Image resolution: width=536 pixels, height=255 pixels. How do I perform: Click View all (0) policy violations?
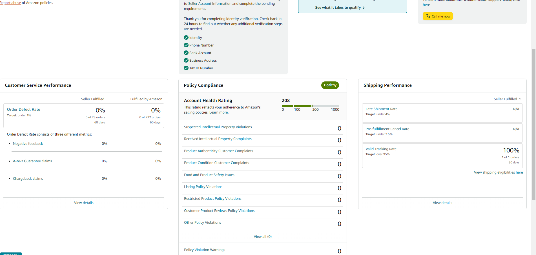263,237
